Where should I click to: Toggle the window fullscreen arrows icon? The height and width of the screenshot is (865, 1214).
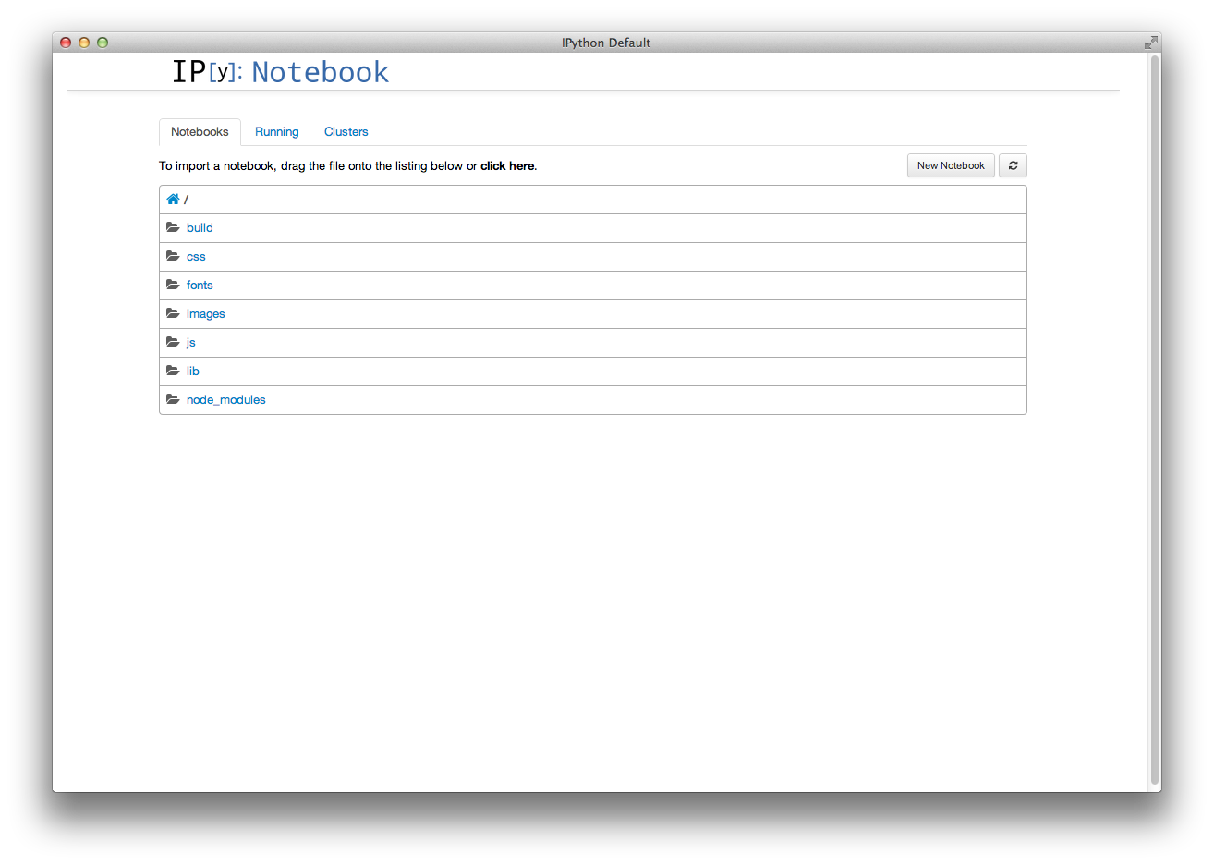click(1150, 43)
